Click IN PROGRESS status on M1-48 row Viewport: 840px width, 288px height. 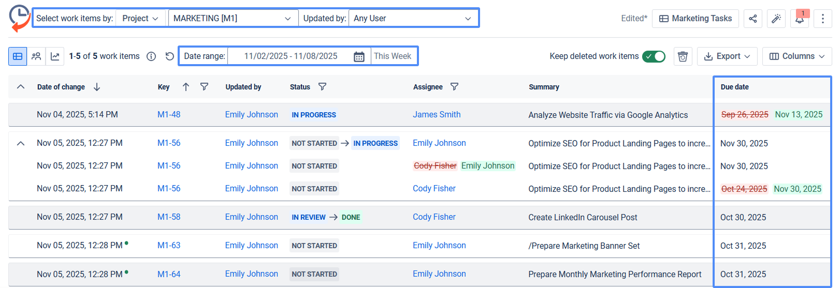pos(314,115)
